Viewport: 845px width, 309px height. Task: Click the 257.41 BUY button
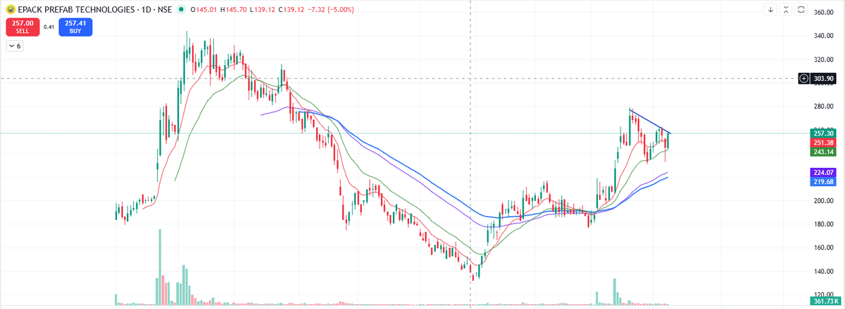click(x=75, y=27)
